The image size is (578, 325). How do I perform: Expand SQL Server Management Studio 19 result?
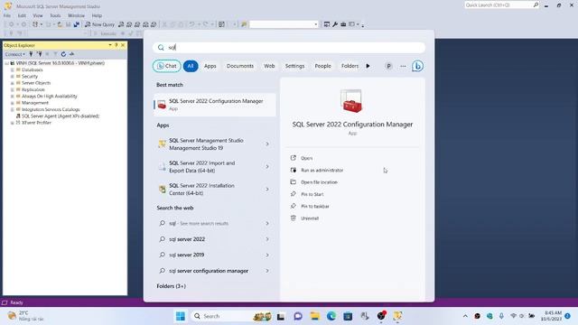(267, 144)
